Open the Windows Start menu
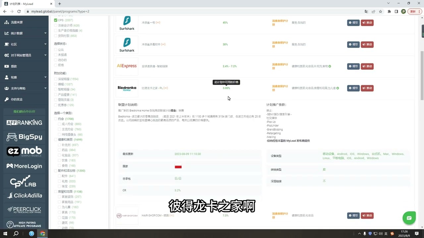The height and width of the screenshot is (238, 424). (x=5, y=233)
